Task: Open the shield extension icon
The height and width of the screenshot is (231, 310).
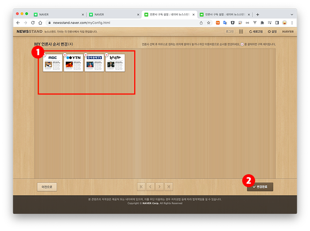Action: point(232,23)
